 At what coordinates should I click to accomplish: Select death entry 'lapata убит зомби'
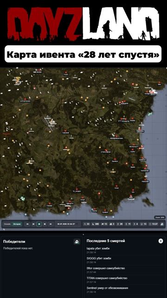(98, 248)
